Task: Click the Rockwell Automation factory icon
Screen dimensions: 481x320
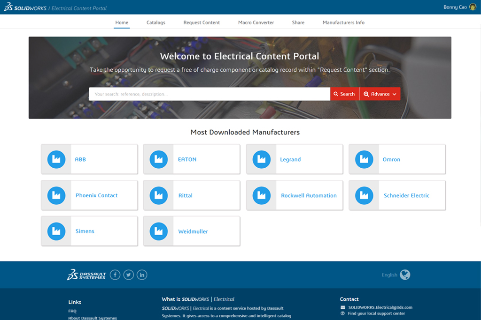Action: (261, 195)
